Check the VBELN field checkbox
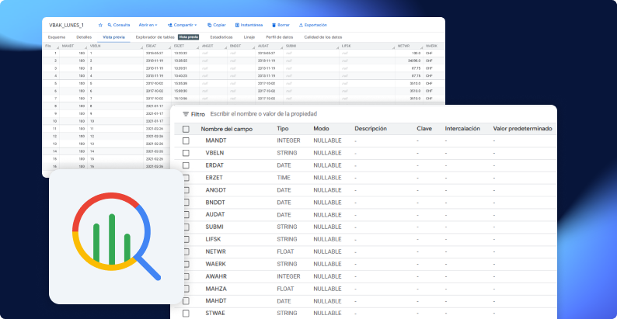This screenshot has height=319, width=617. pyautogui.click(x=186, y=153)
